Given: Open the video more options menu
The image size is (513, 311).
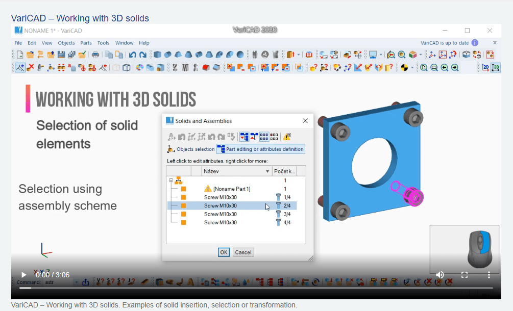Looking at the screenshot, I should [489, 275].
